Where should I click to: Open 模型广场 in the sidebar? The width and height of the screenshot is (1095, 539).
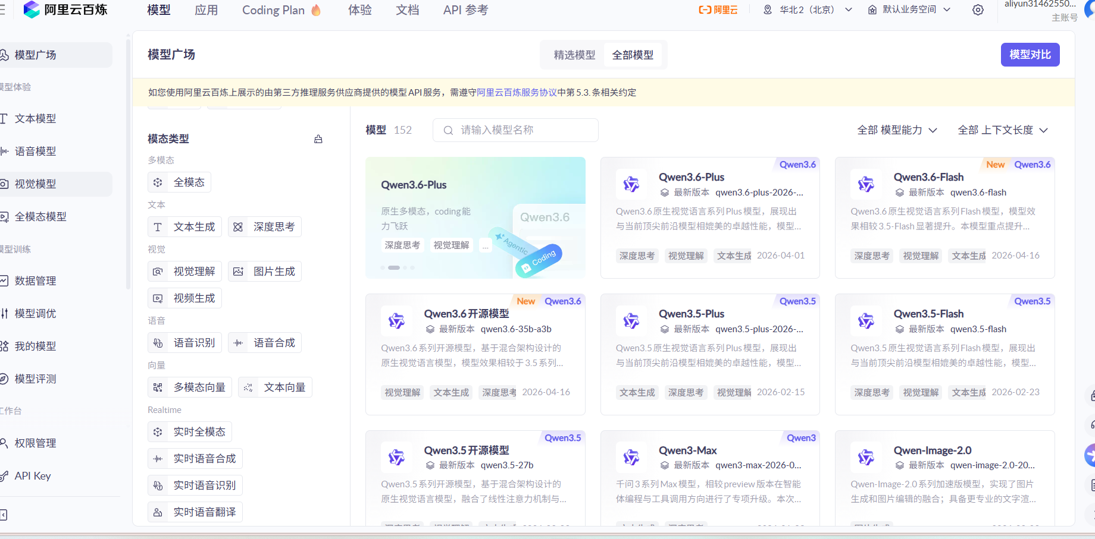coord(55,55)
